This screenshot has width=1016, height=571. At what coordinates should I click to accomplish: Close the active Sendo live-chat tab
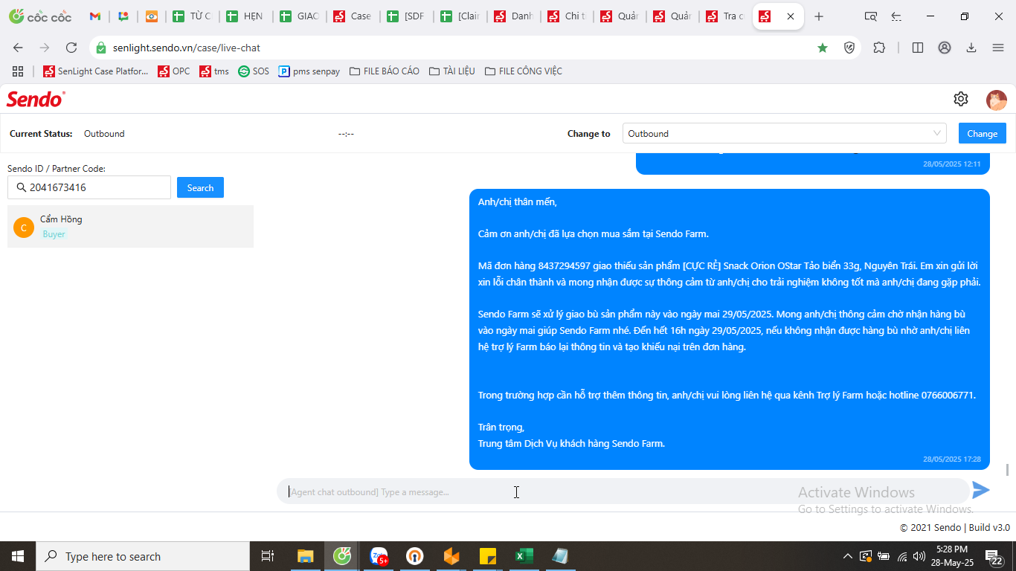[x=791, y=16]
